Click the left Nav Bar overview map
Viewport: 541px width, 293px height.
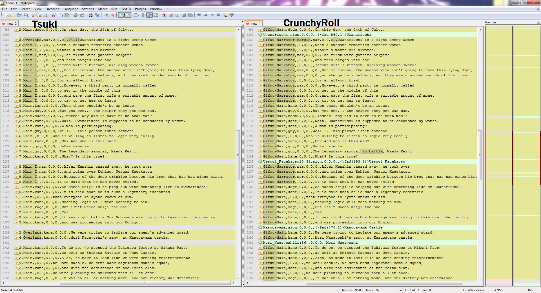point(499,156)
